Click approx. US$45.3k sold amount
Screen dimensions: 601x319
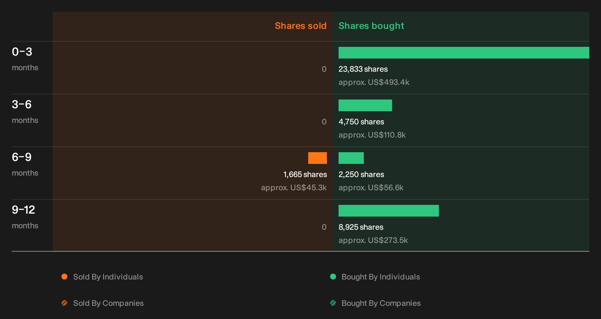coord(294,188)
